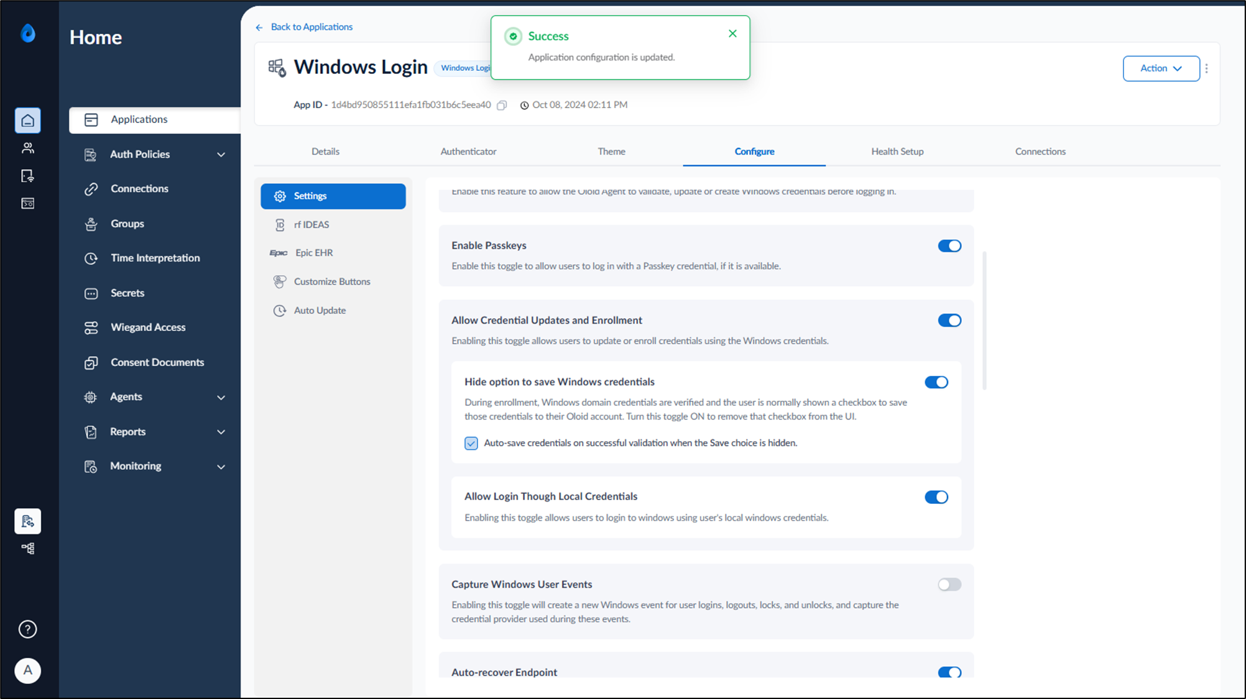Open Connections in the sidebar
Screen dimensions: 1246x699
[139, 188]
